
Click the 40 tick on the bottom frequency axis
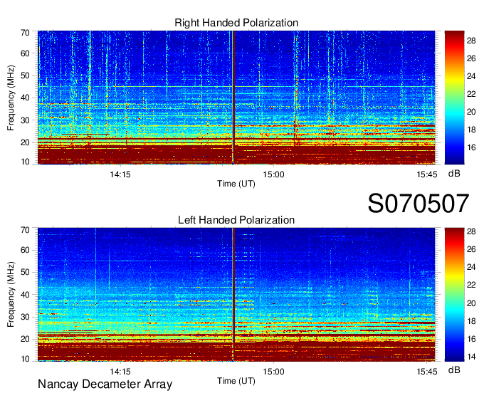[x=25, y=295]
